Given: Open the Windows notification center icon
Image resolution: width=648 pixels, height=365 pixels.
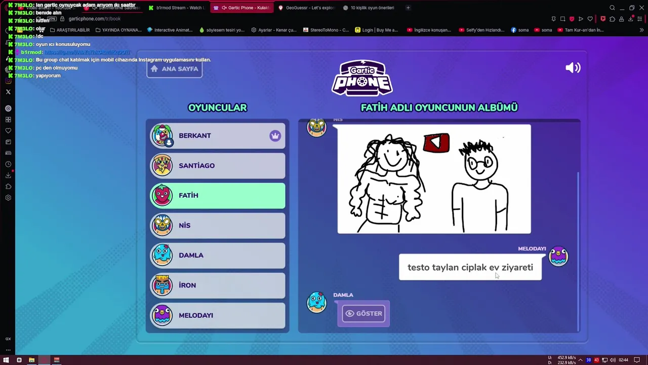Looking at the screenshot, I should tap(637, 360).
